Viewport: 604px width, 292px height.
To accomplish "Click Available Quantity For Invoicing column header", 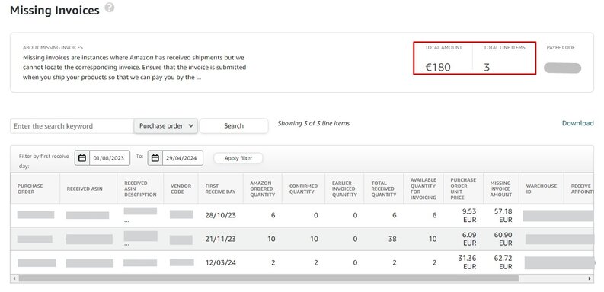I will (423, 189).
